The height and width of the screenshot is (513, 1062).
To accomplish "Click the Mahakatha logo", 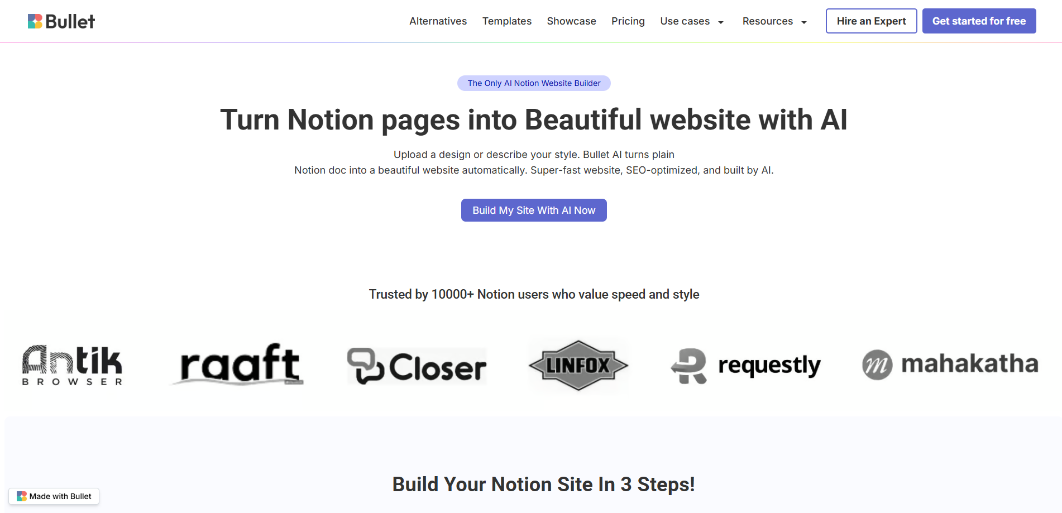I will (x=949, y=365).
